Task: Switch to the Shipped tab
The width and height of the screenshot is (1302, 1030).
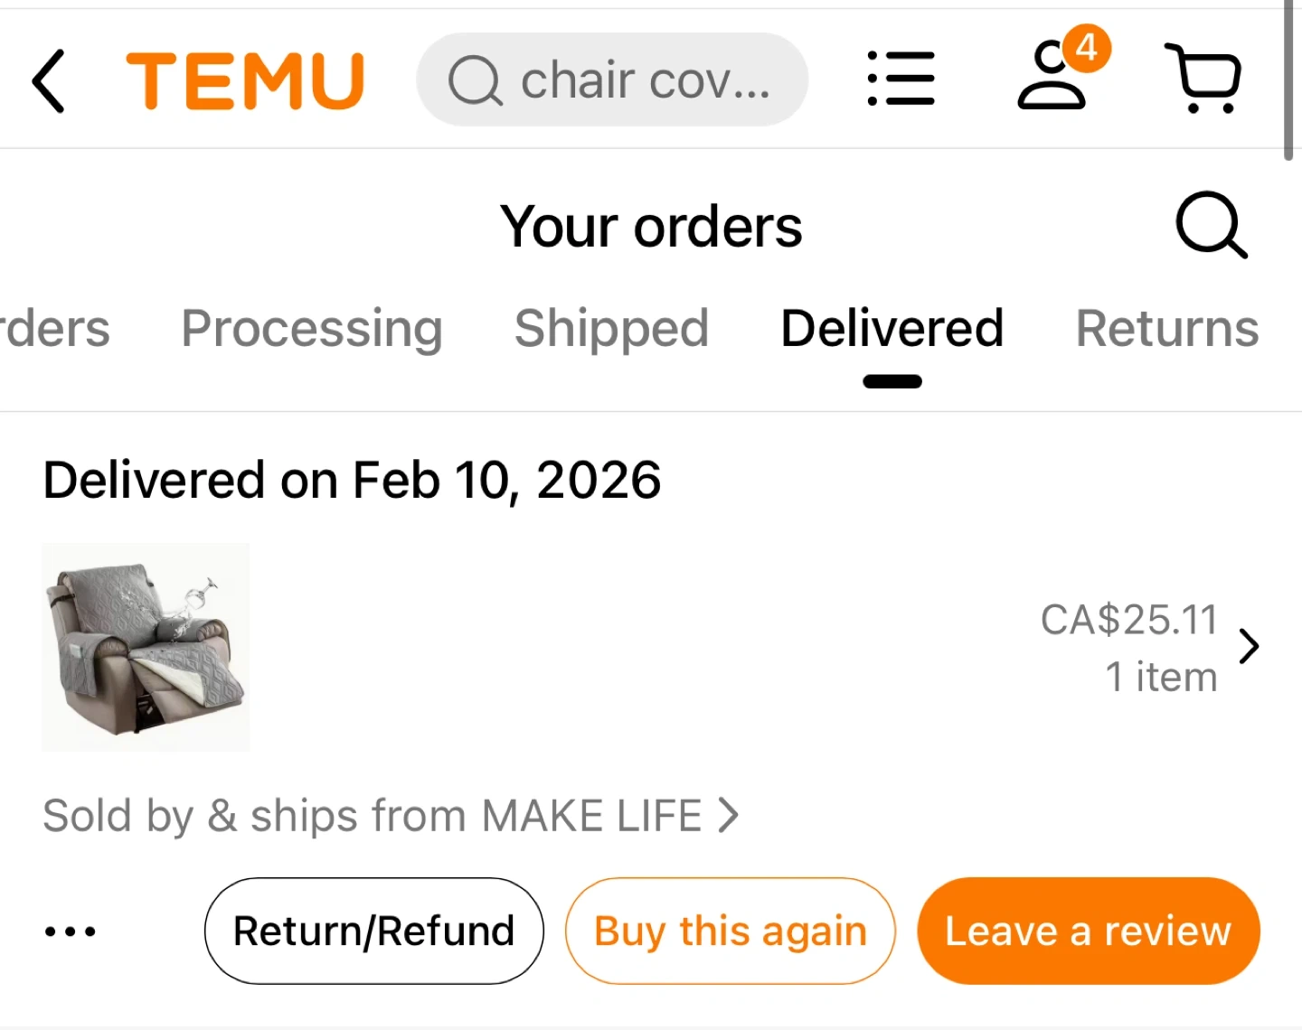Action: tap(611, 328)
